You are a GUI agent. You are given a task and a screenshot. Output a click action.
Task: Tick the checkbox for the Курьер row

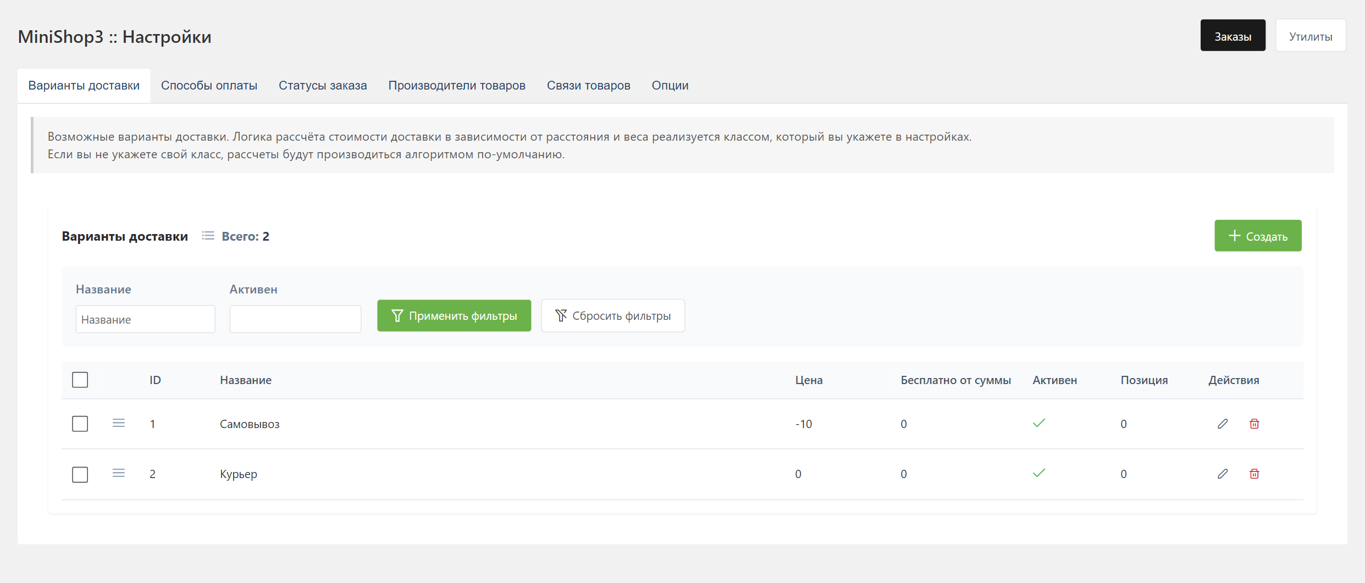tap(80, 474)
